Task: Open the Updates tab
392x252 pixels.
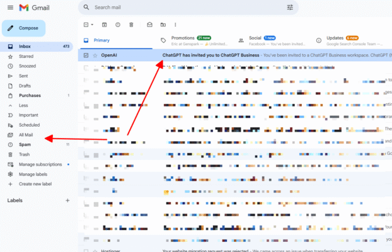Action: coord(335,38)
